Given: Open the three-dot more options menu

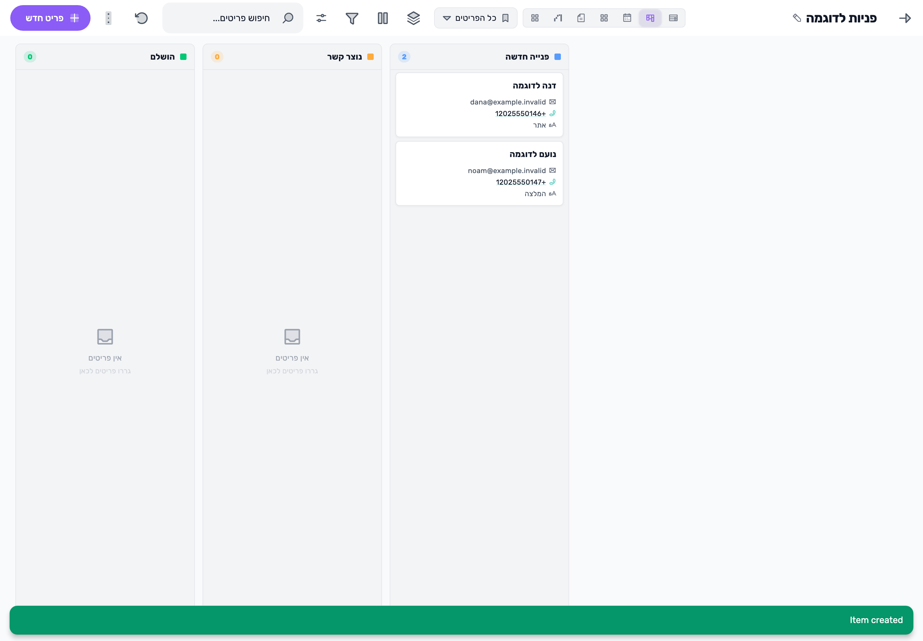Looking at the screenshot, I should pos(108,18).
